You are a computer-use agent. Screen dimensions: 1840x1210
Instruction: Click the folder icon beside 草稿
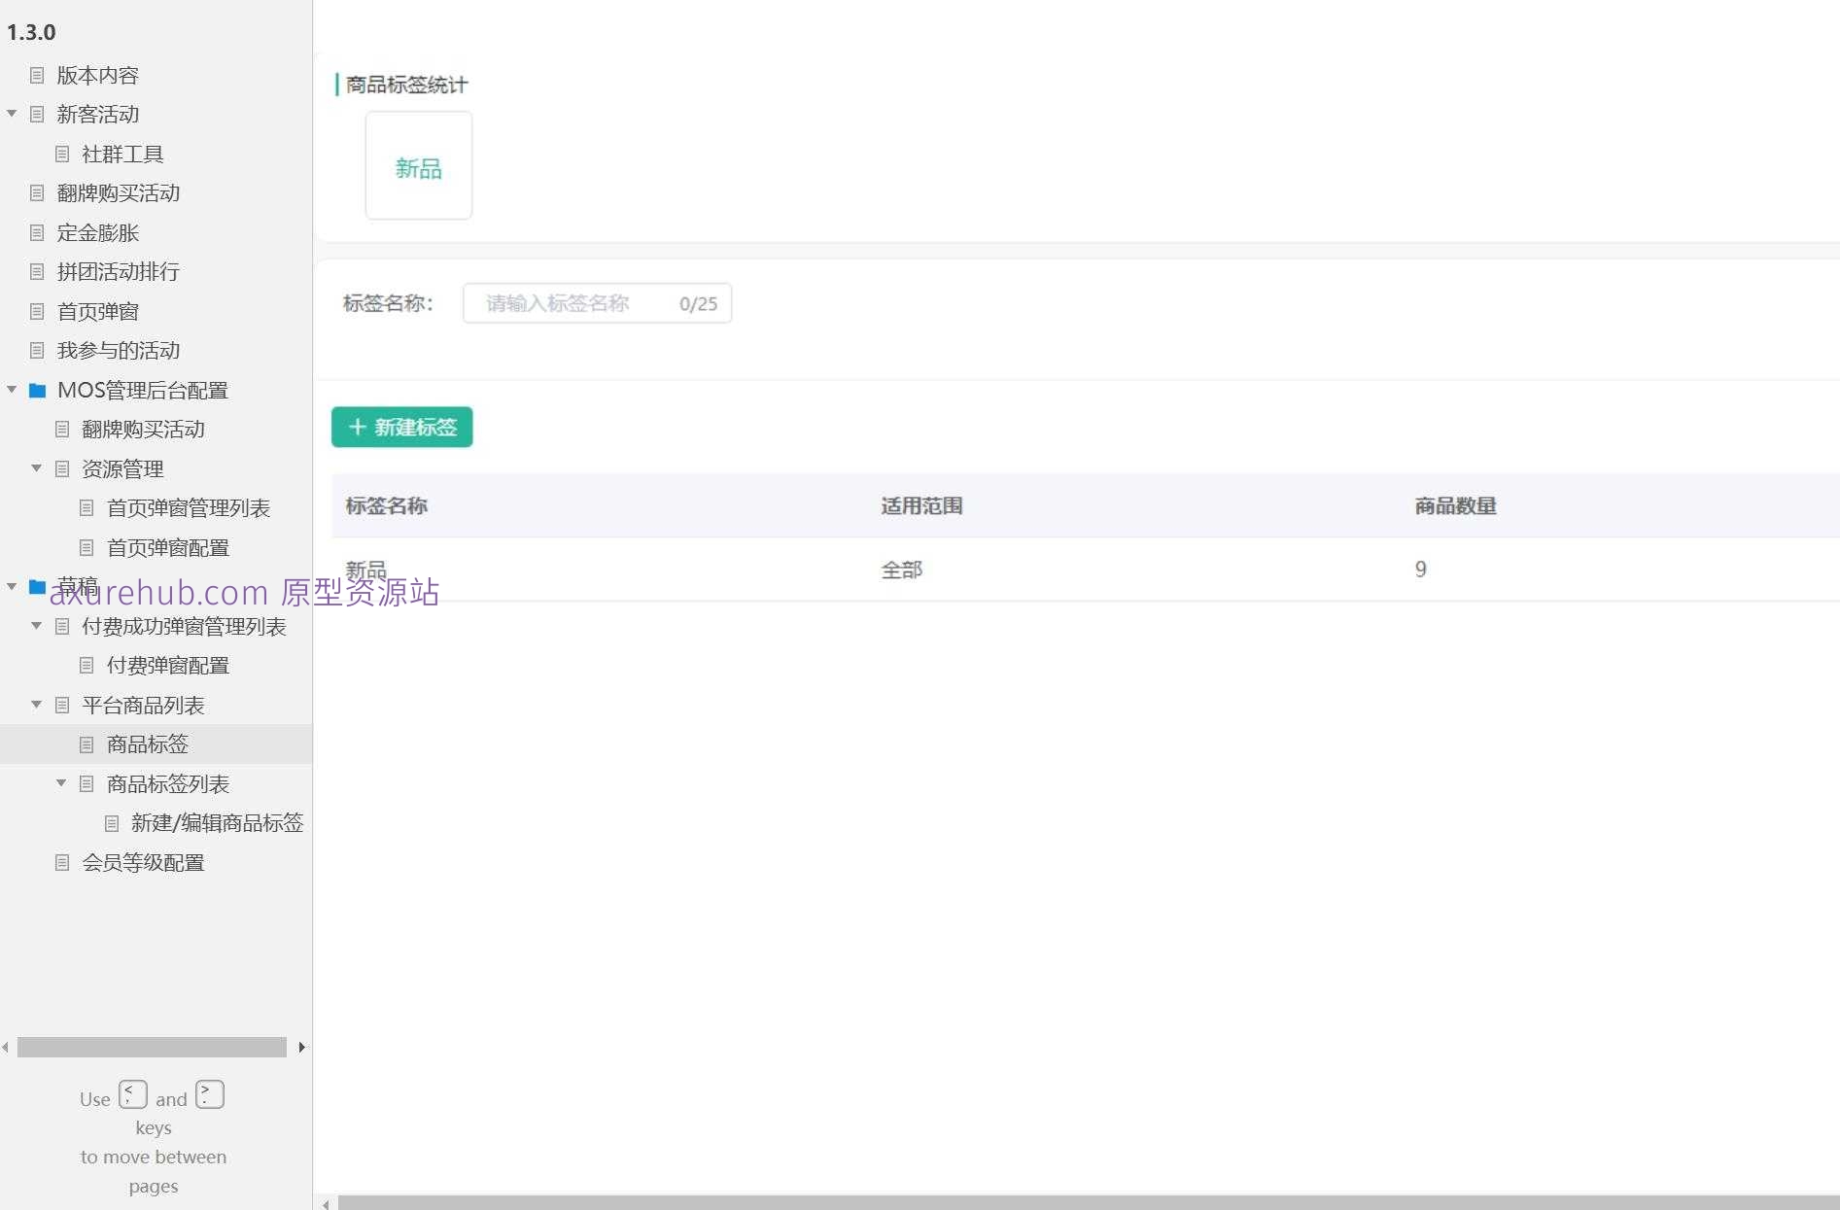(37, 587)
